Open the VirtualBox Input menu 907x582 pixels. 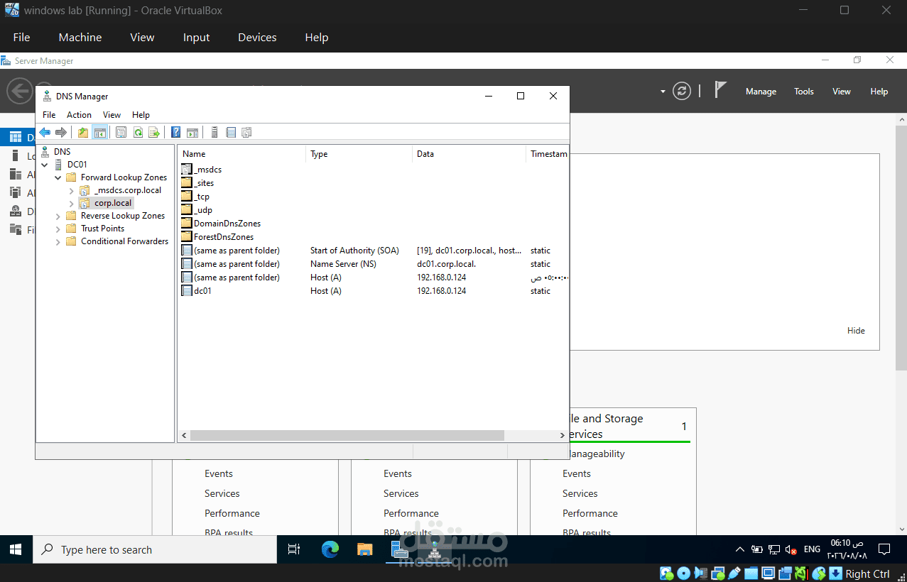click(x=196, y=38)
